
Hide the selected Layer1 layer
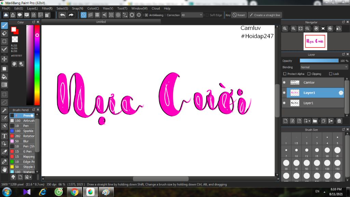[x=284, y=93]
